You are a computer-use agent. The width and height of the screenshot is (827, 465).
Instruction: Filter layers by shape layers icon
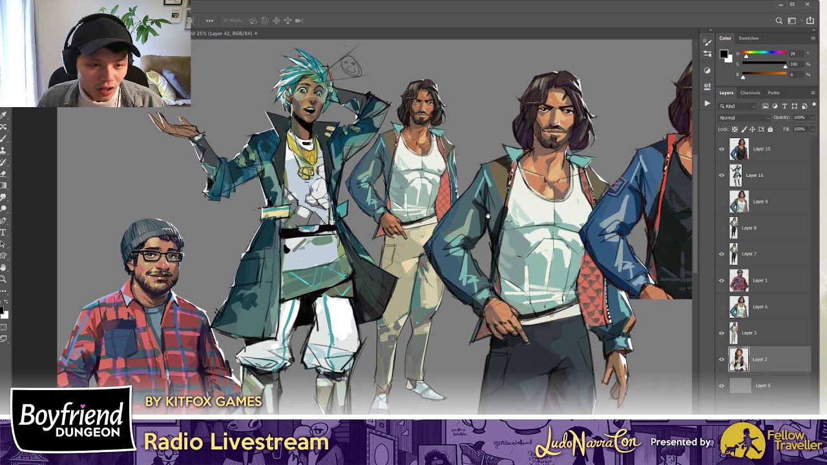click(795, 106)
